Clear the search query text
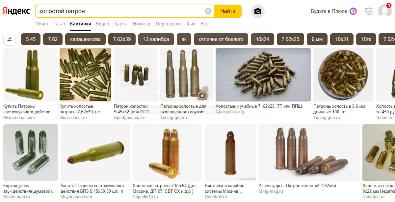The height and width of the screenshot is (202, 395). coord(208,11)
